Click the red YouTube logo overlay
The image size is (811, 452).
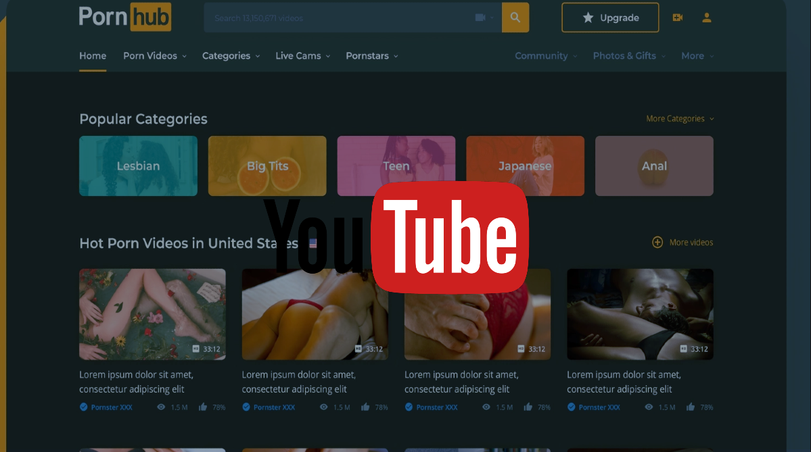(450, 236)
